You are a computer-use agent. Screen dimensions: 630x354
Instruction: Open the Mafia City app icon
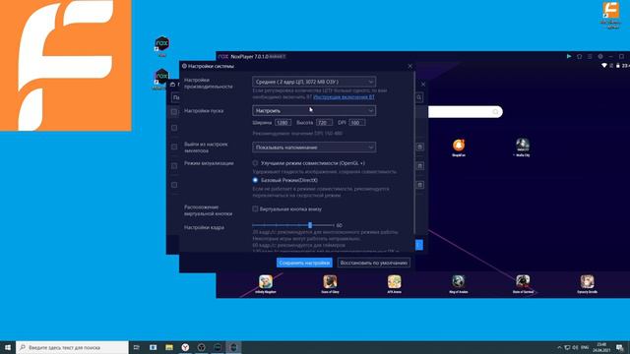coord(523,147)
